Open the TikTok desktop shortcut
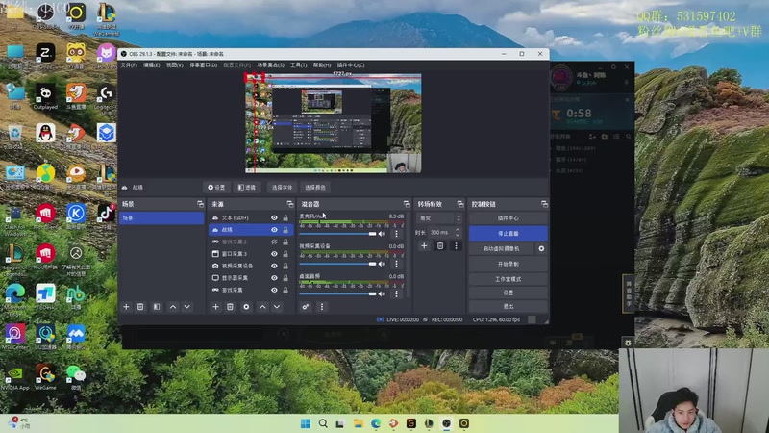769x433 pixels. coord(106,216)
